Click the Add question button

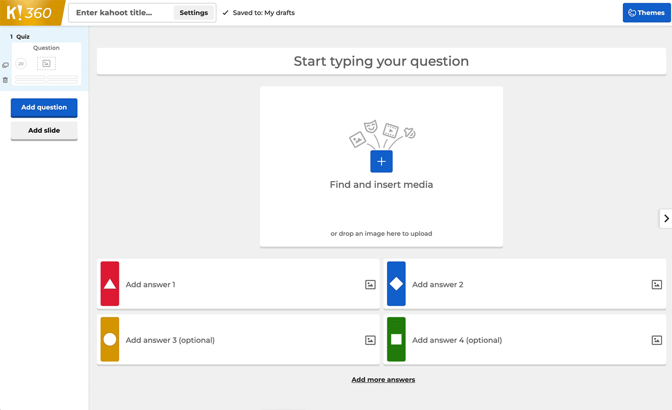pyautogui.click(x=43, y=107)
